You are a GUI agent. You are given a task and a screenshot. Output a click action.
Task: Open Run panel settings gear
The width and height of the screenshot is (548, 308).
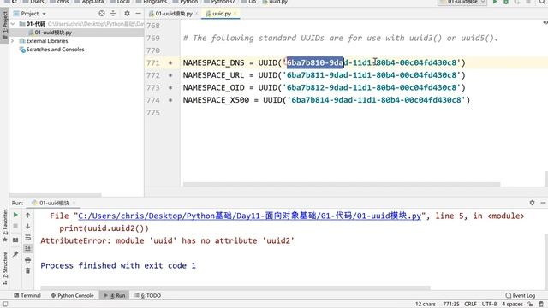[532, 203]
